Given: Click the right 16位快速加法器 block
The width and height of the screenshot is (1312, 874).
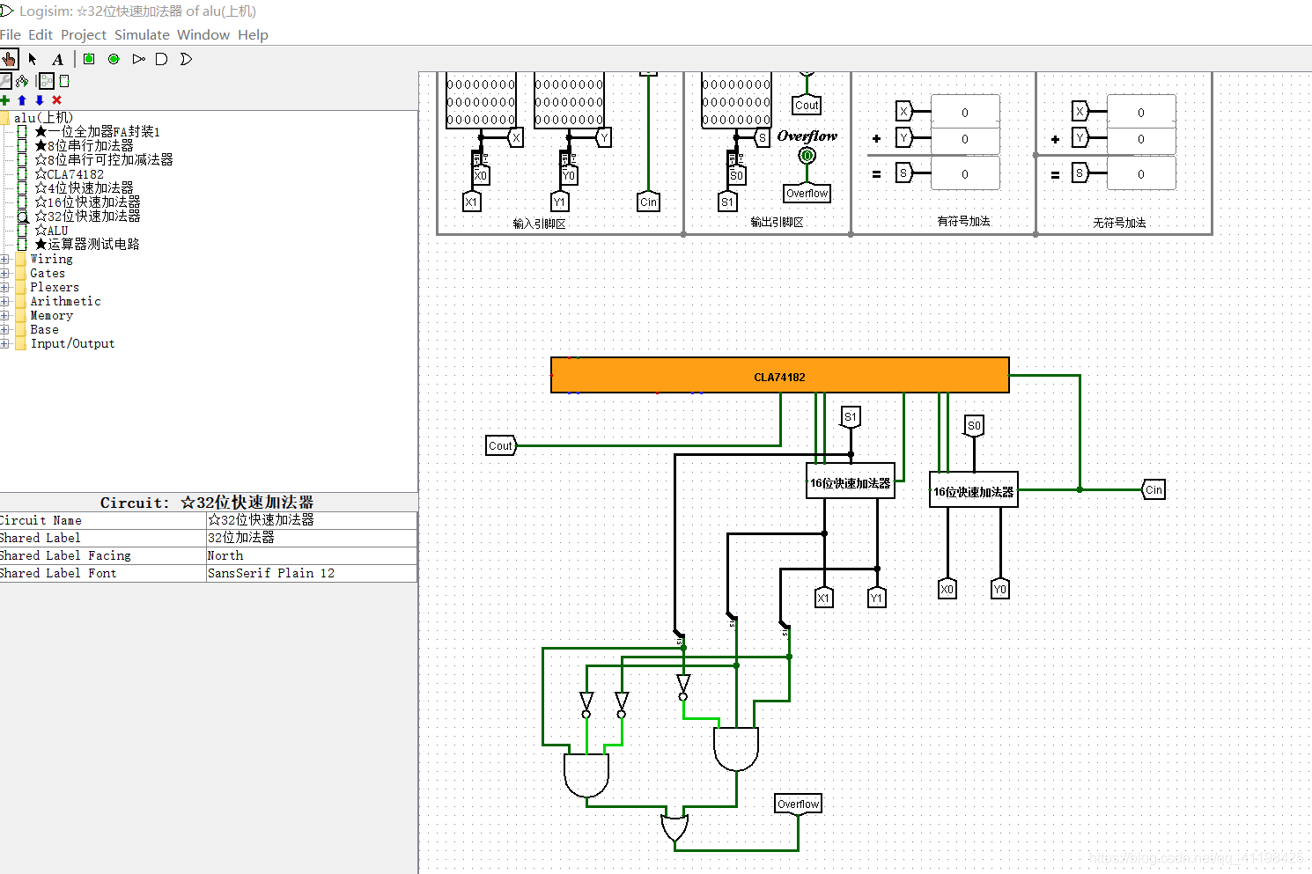Looking at the screenshot, I should click(x=974, y=490).
